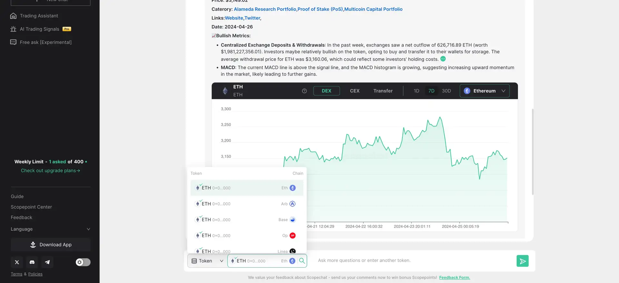Click the search magnifier icon
The height and width of the screenshot is (283, 619).
pyautogui.click(x=302, y=261)
